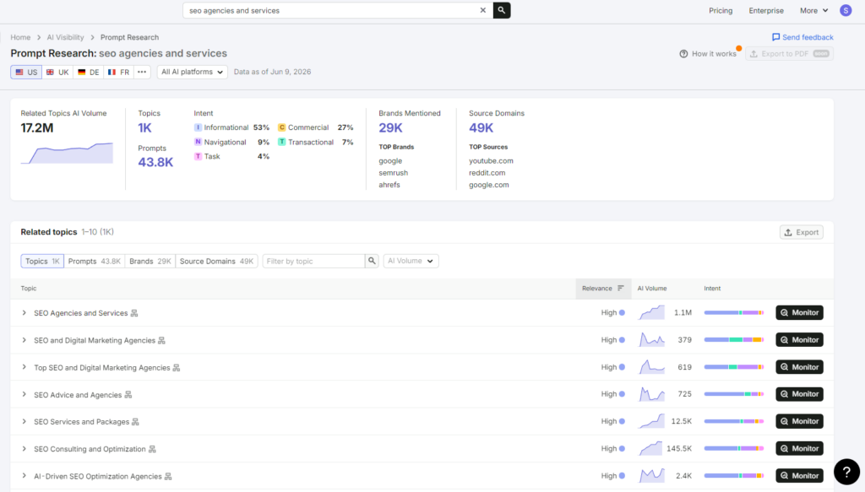
Task: Click the 43.8K Prompts value
Action: click(x=155, y=162)
